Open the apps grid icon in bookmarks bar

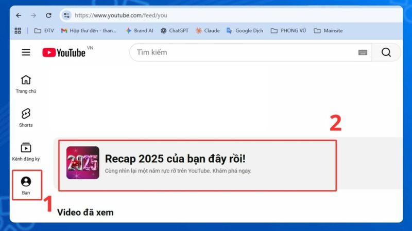pos(18,31)
